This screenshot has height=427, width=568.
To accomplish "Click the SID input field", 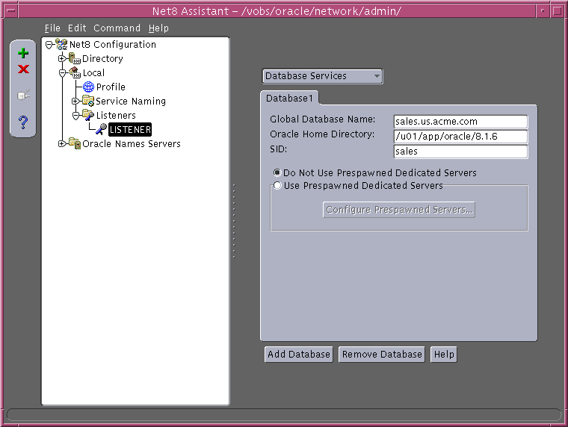I will coord(460,152).
